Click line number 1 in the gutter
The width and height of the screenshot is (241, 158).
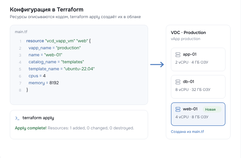point(20,41)
